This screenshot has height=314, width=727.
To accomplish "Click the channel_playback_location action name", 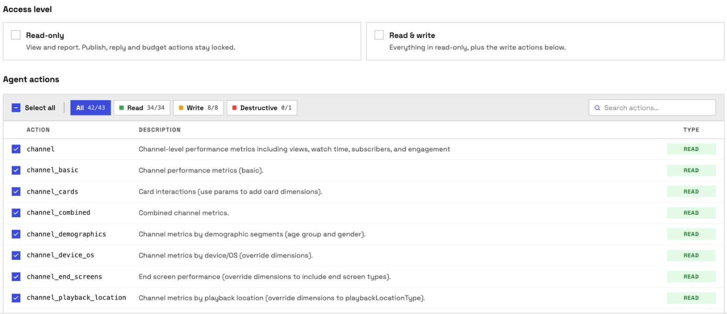I will click(x=77, y=298).
